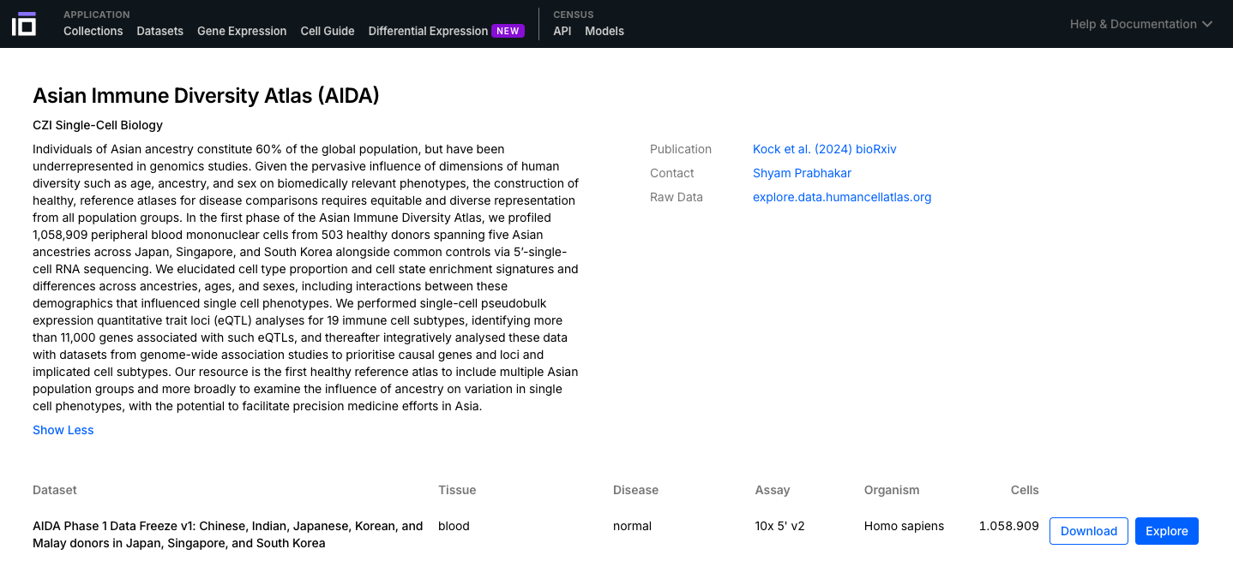
Task: Click the Tissue column header
Action: click(x=456, y=490)
